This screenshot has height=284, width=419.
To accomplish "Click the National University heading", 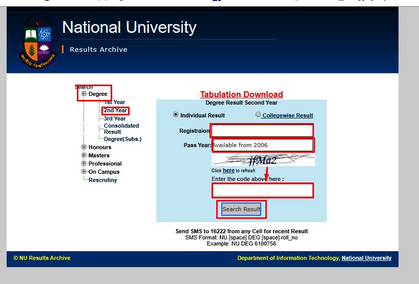I will 129,27.
